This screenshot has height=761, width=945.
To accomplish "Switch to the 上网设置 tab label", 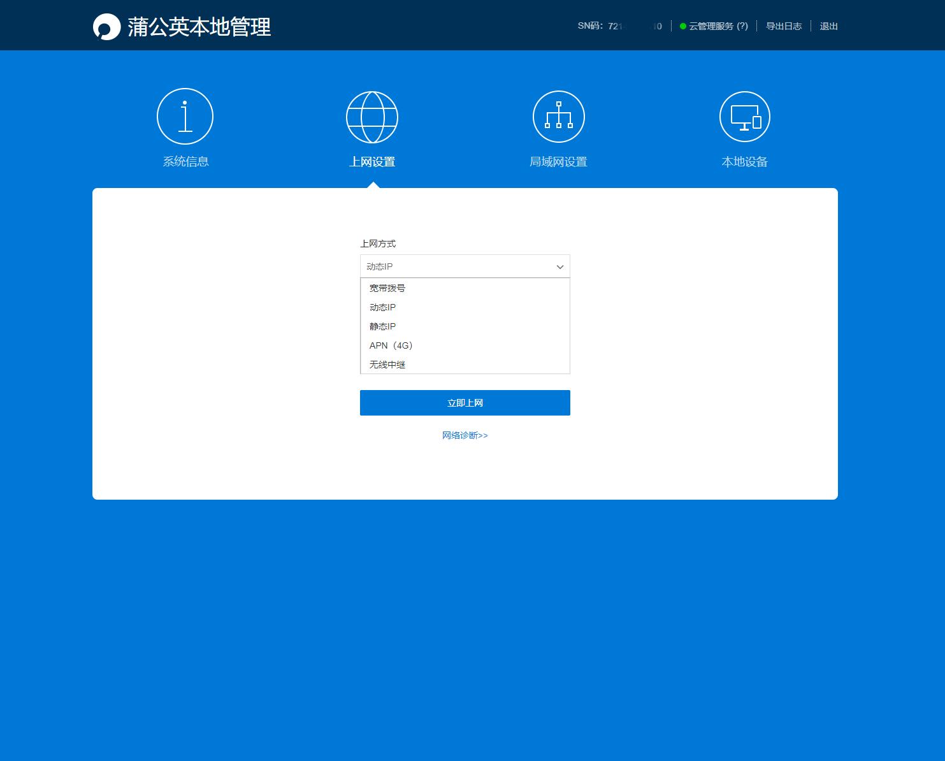I will tap(372, 161).
